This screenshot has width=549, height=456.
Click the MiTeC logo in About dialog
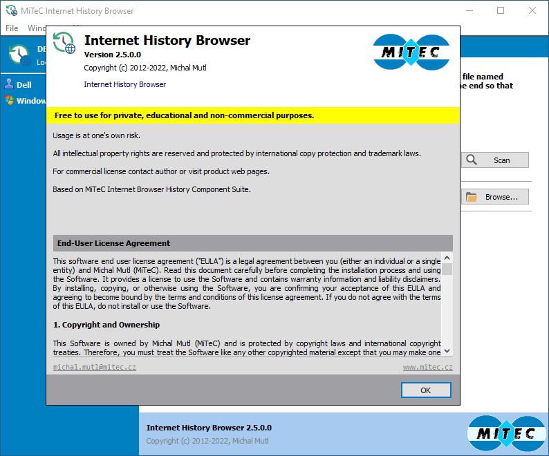click(x=411, y=52)
